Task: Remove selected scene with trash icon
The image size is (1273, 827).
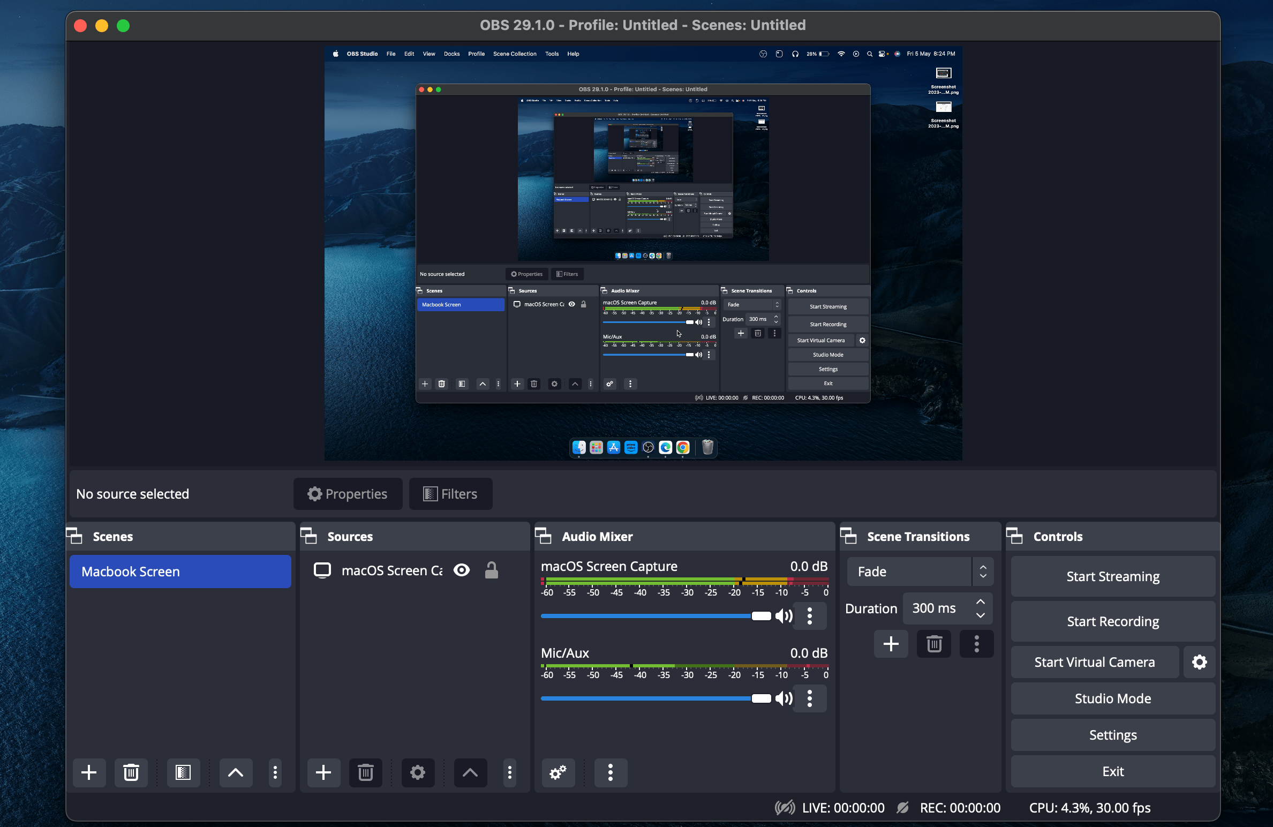Action: (x=131, y=772)
